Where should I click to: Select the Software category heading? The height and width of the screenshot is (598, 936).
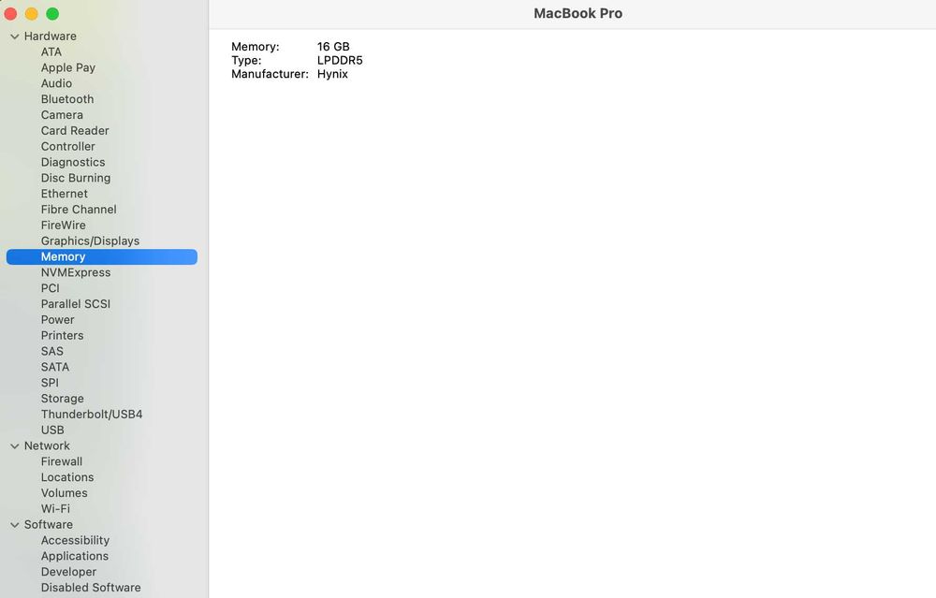(x=49, y=525)
